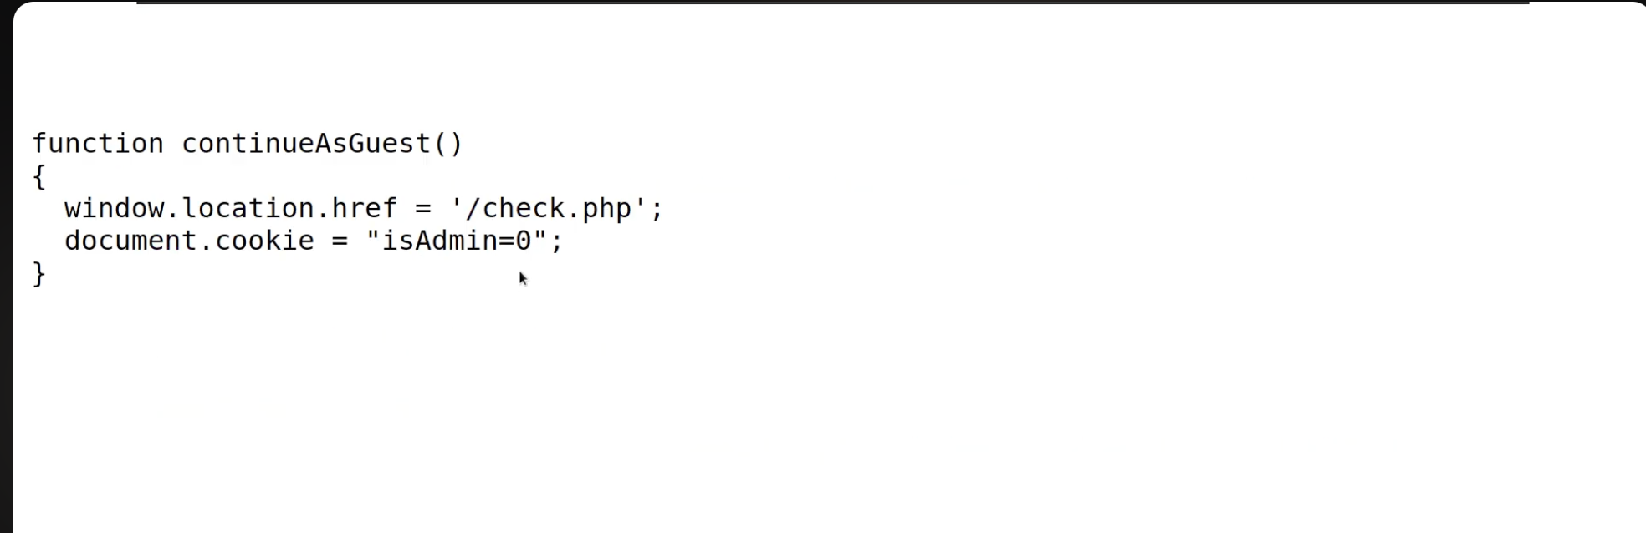Click the 'cookie' property text
Screen dimensions: 1646x533
[x=264, y=241]
